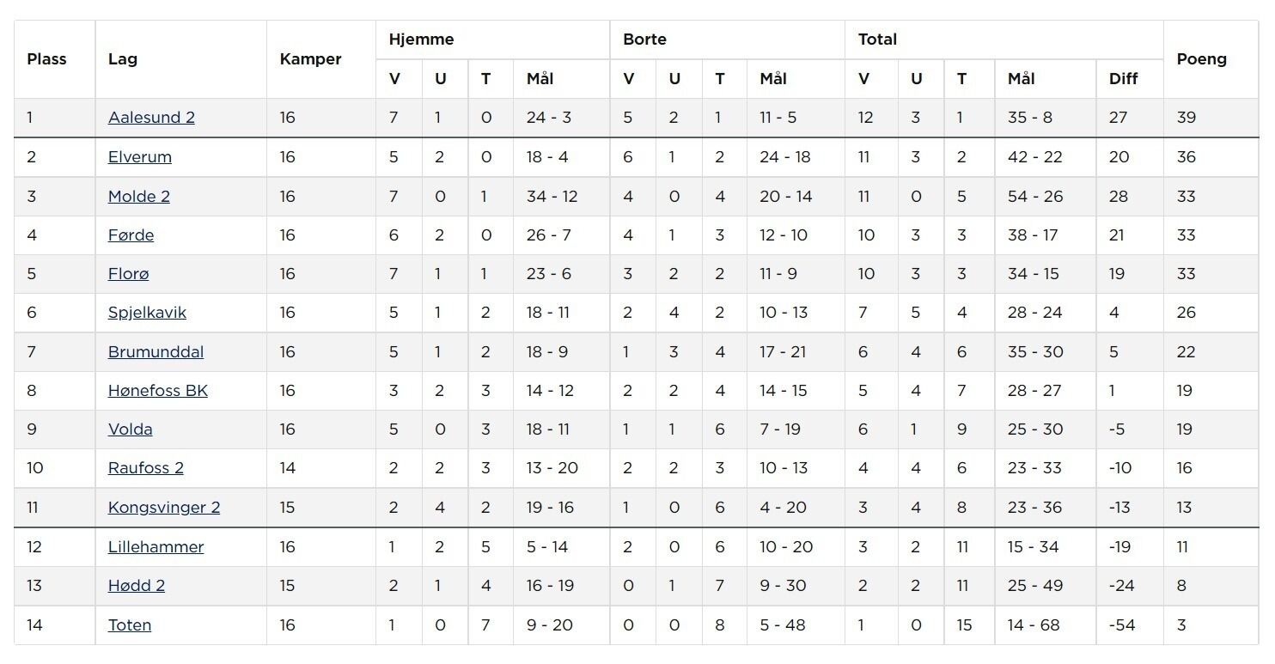Screen dimensions: 1275x664
Task: Click the Diff column header
Action: coord(1124,79)
